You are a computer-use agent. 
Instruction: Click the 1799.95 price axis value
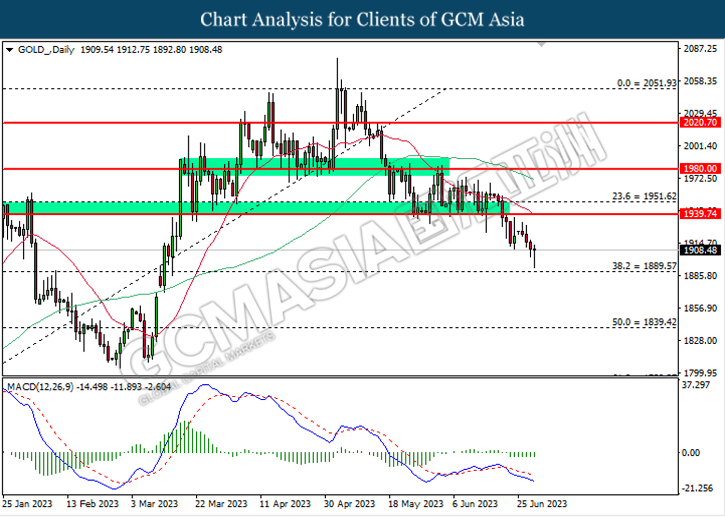[700, 373]
